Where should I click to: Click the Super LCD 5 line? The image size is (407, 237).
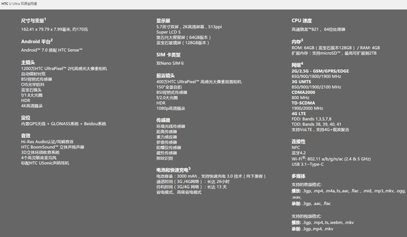click(x=169, y=32)
